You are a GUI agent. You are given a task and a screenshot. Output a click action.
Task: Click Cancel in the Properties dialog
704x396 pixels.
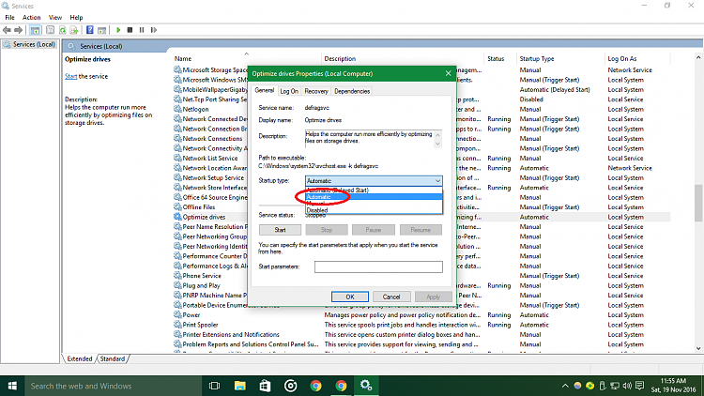pos(391,297)
